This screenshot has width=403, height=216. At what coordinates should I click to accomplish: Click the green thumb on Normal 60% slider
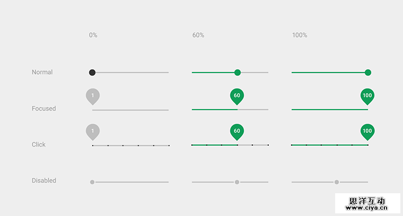pos(238,73)
